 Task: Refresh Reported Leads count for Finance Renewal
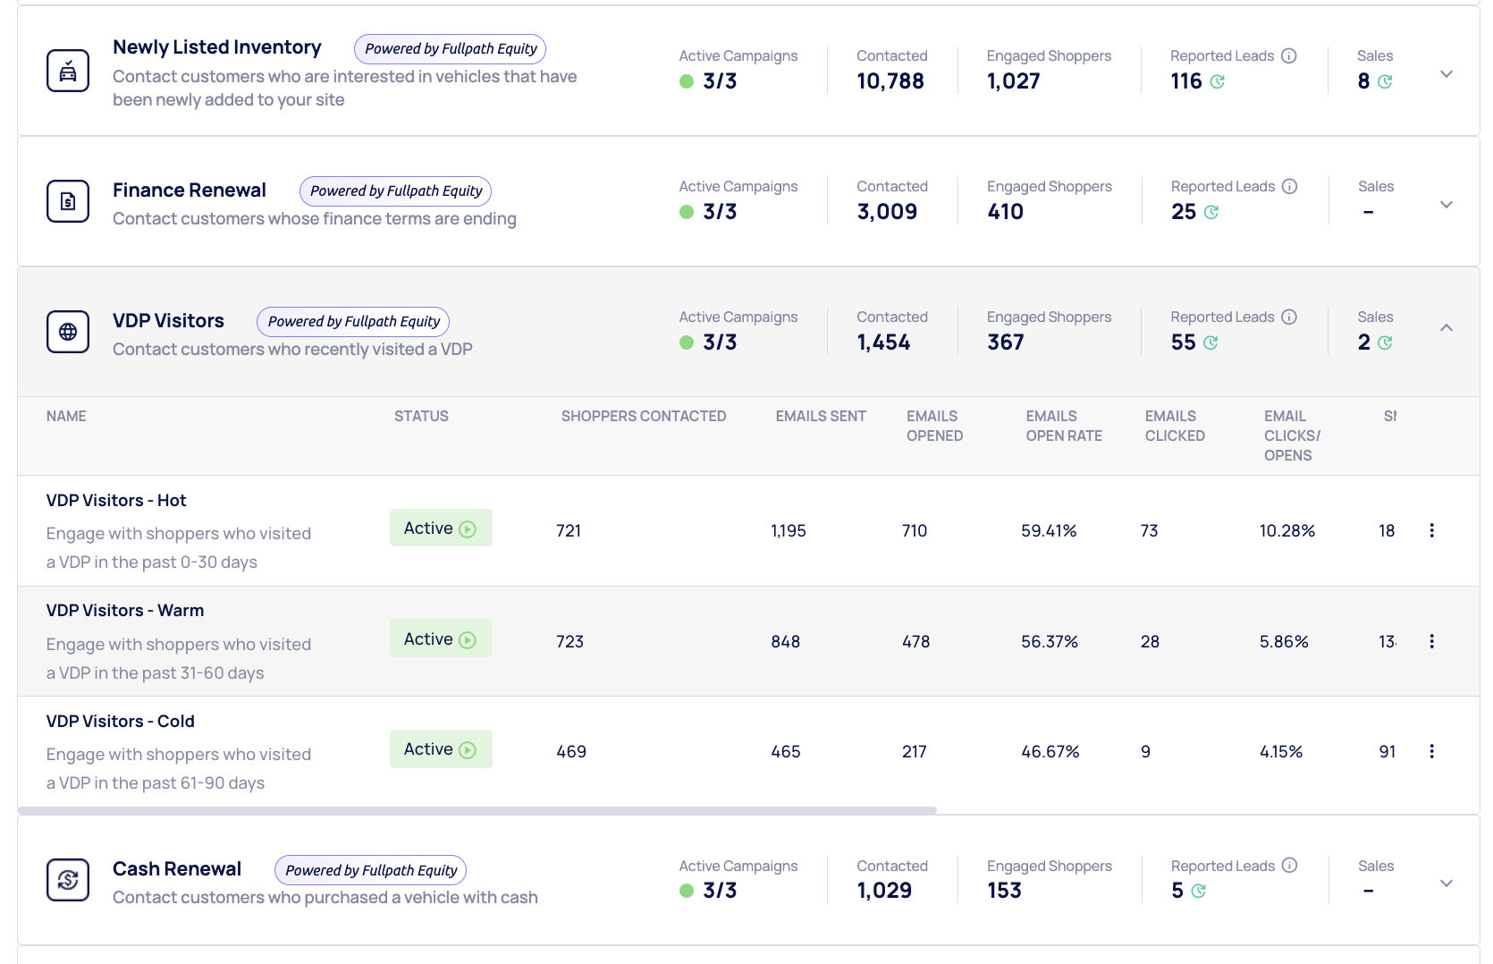1211,213
